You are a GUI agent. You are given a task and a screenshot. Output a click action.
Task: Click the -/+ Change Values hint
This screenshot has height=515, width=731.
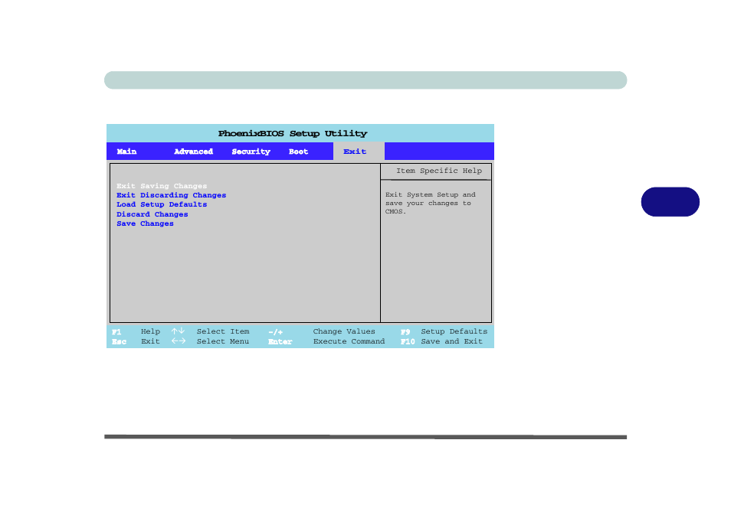coord(322,331)
